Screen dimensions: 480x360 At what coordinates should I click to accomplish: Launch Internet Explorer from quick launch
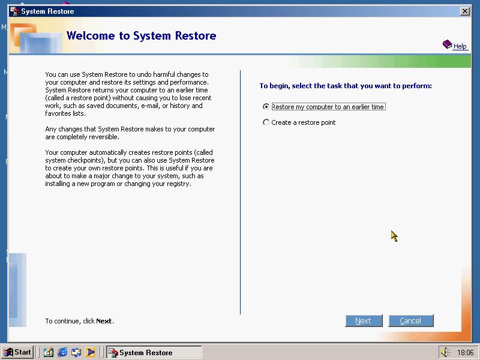click(x=62, y=353)
